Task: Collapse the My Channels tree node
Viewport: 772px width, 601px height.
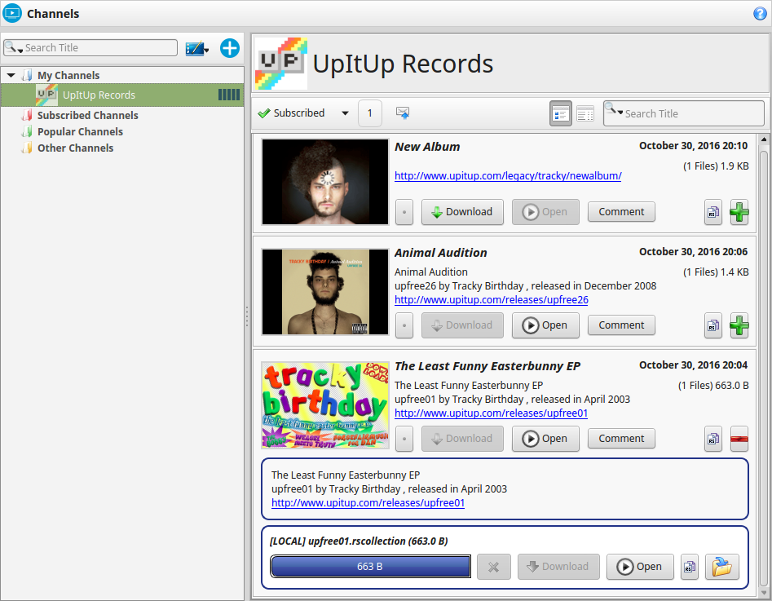Action: (11, 75)
